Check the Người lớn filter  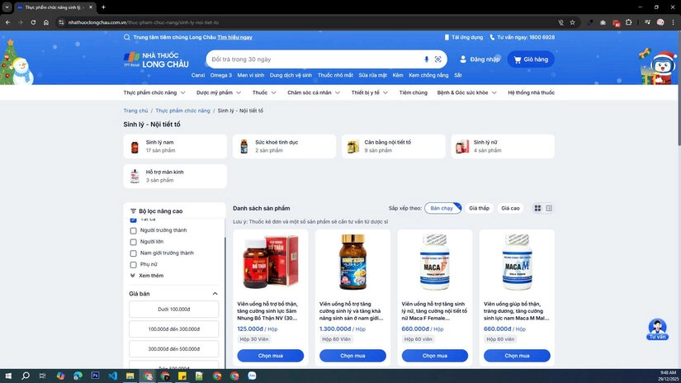pyautogui.click(x=134, y=242)
